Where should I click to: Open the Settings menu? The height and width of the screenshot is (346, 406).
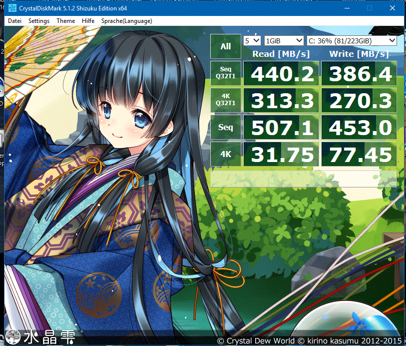[x=39, y=21]
